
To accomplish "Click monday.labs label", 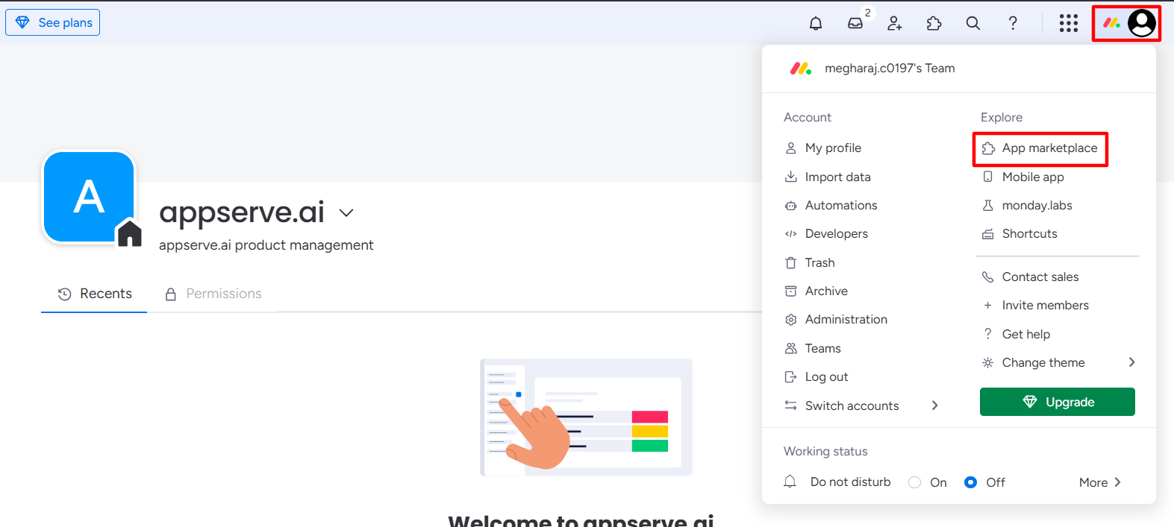I will click(1037, 206).
